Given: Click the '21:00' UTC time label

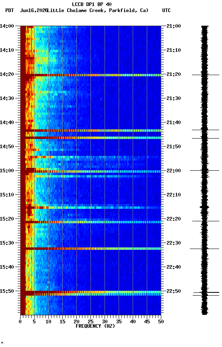Looking at the screenshot, I should pyautogui.click(x=174, y=26).
